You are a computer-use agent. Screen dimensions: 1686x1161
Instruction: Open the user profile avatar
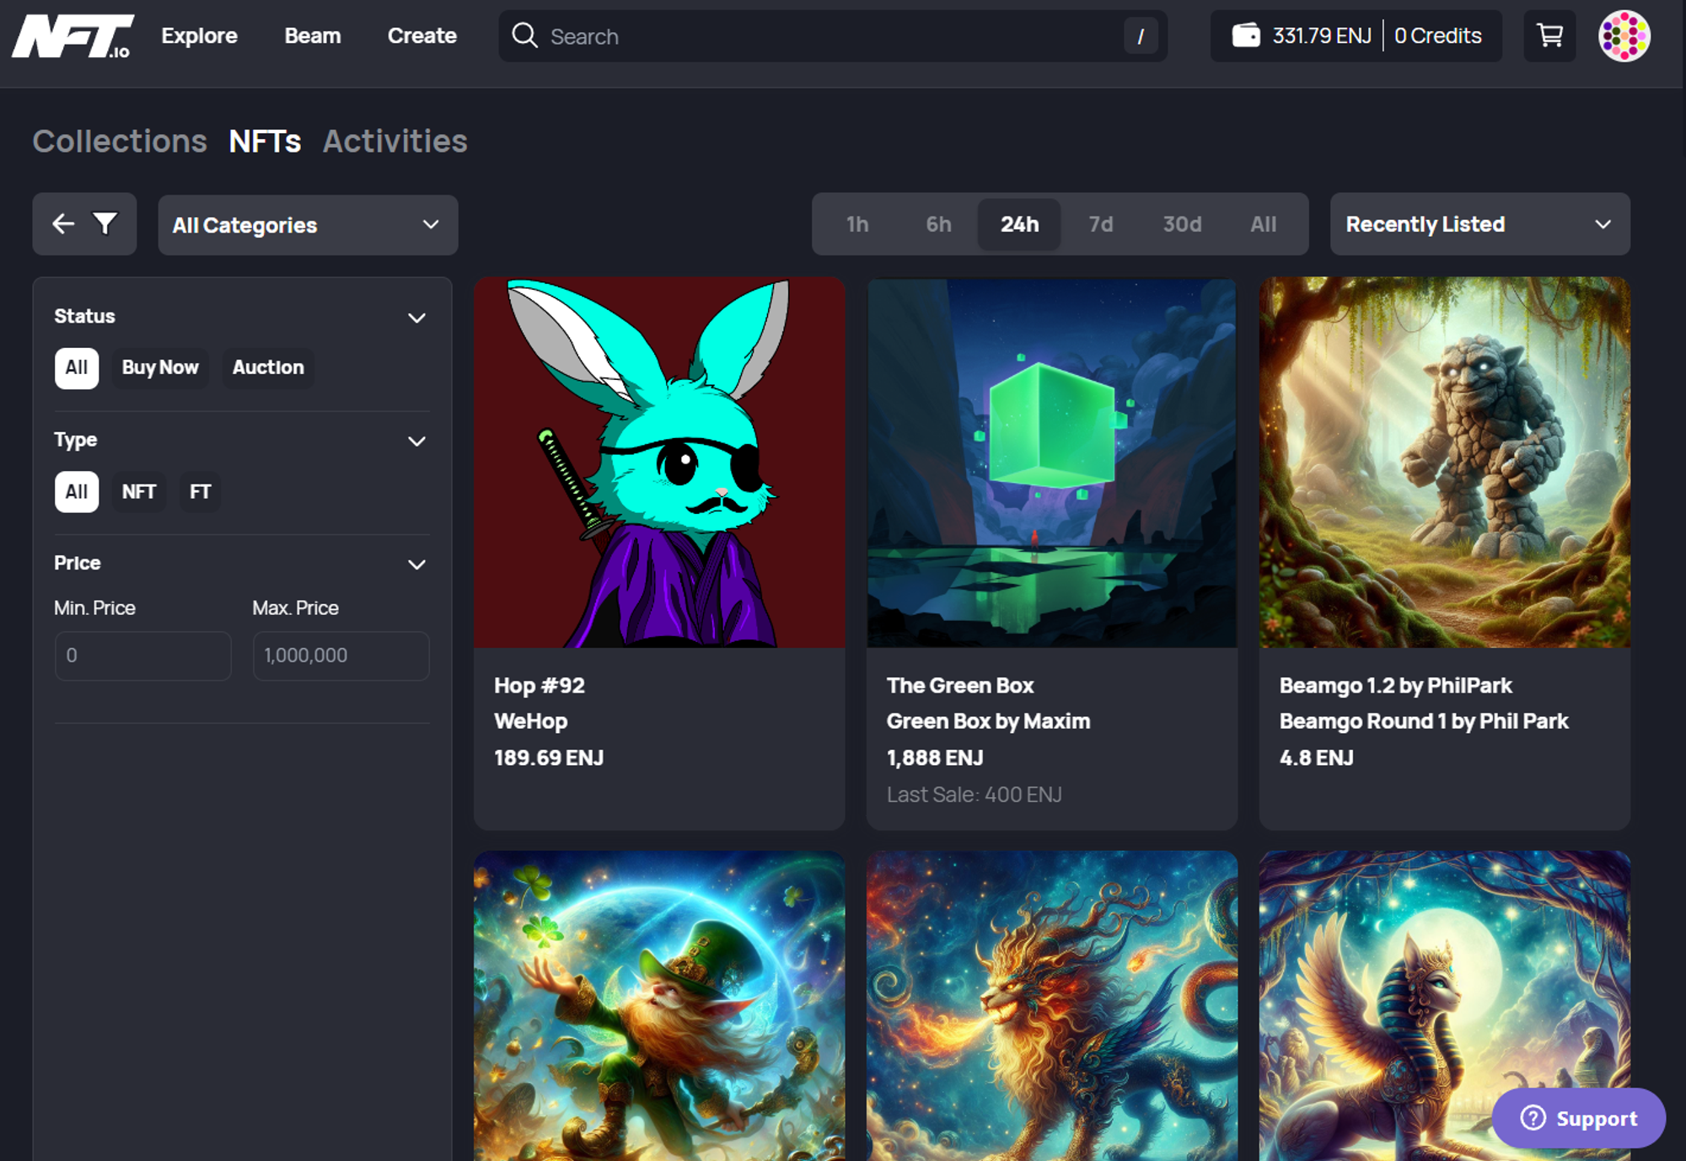click(x=1624, y=35)
